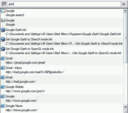Viewport: 128px width, 113px height.
Task: Click the OpenGL mode shortcut icon
Action: point(3,49)
